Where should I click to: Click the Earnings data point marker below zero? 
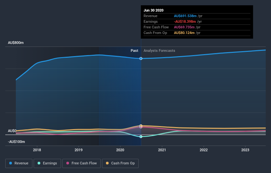point(141,137)
